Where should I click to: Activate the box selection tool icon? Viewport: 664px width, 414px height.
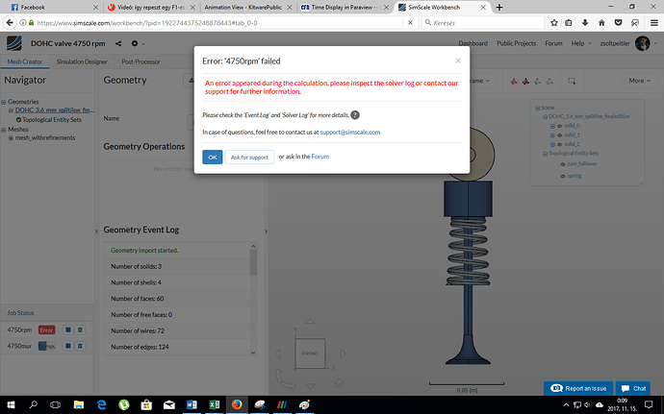572,81
